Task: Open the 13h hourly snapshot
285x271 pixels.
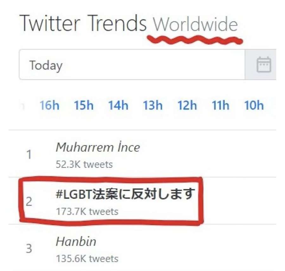Action: 153,106
